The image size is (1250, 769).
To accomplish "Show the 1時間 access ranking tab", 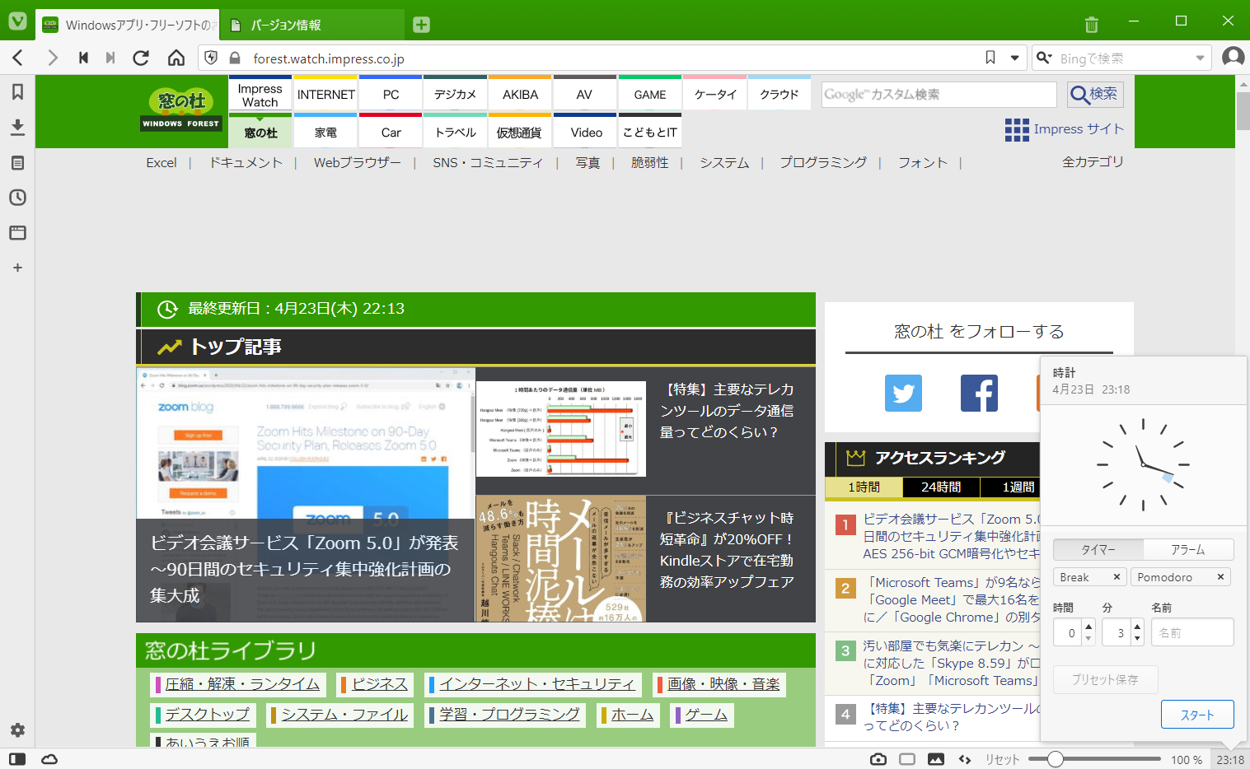I will pos(864,487).
